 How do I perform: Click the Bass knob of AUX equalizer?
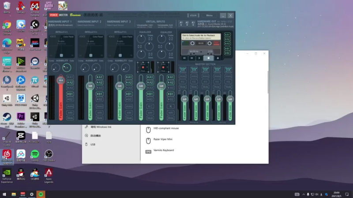[161, 54]
